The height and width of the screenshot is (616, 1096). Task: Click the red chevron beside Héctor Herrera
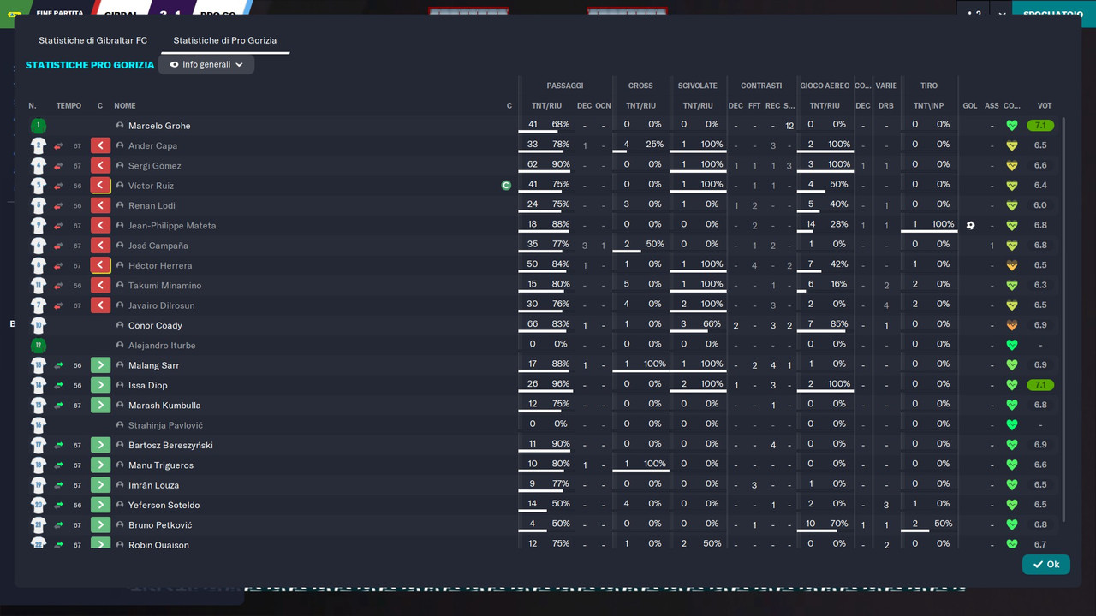(101, 265)
